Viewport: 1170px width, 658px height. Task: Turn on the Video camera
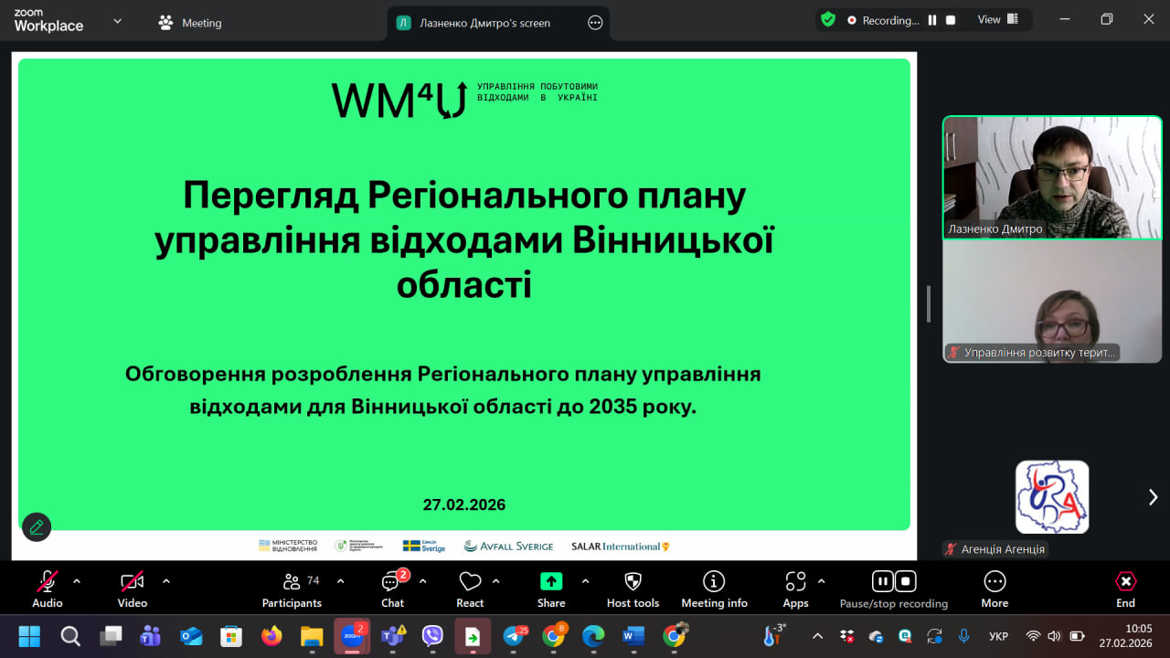[132, 582]
